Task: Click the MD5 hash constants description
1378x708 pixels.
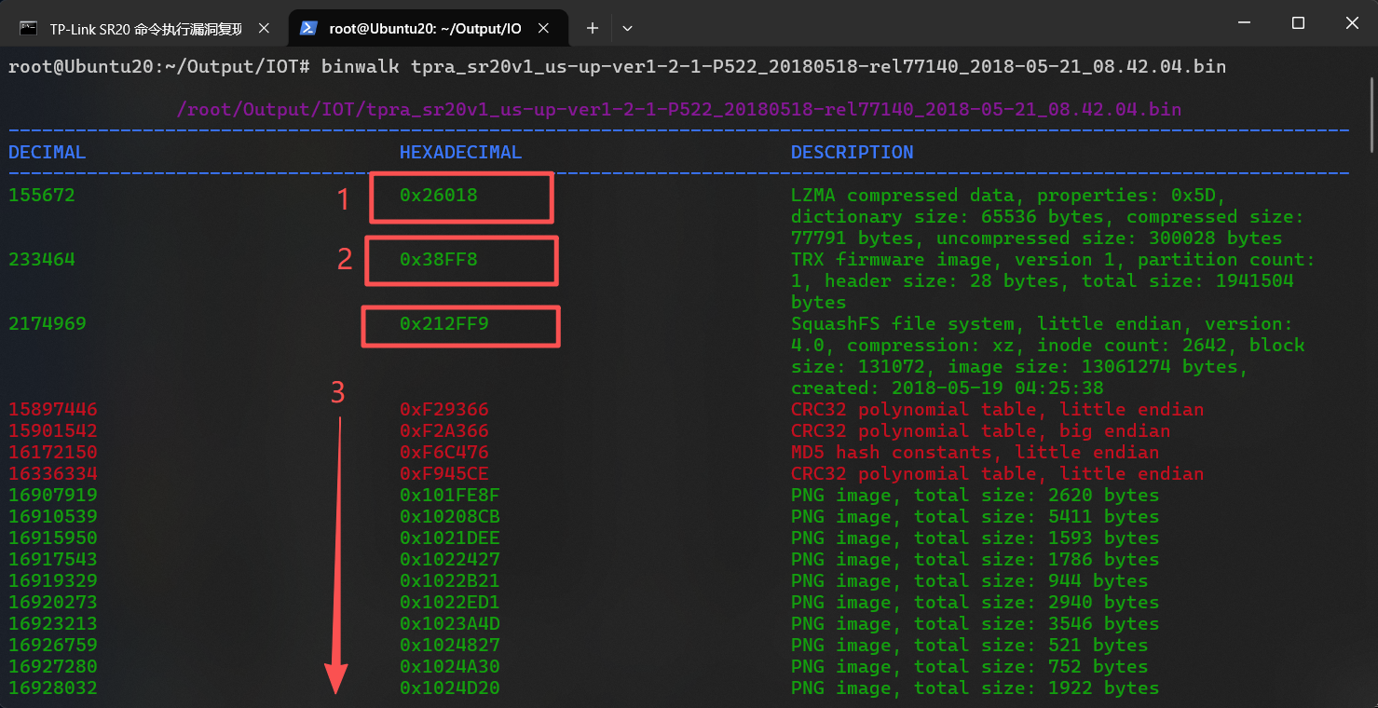Action: pos(975,452)
